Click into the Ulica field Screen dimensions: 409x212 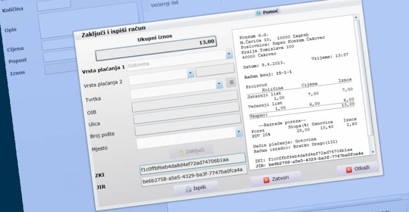pos(186,119)
